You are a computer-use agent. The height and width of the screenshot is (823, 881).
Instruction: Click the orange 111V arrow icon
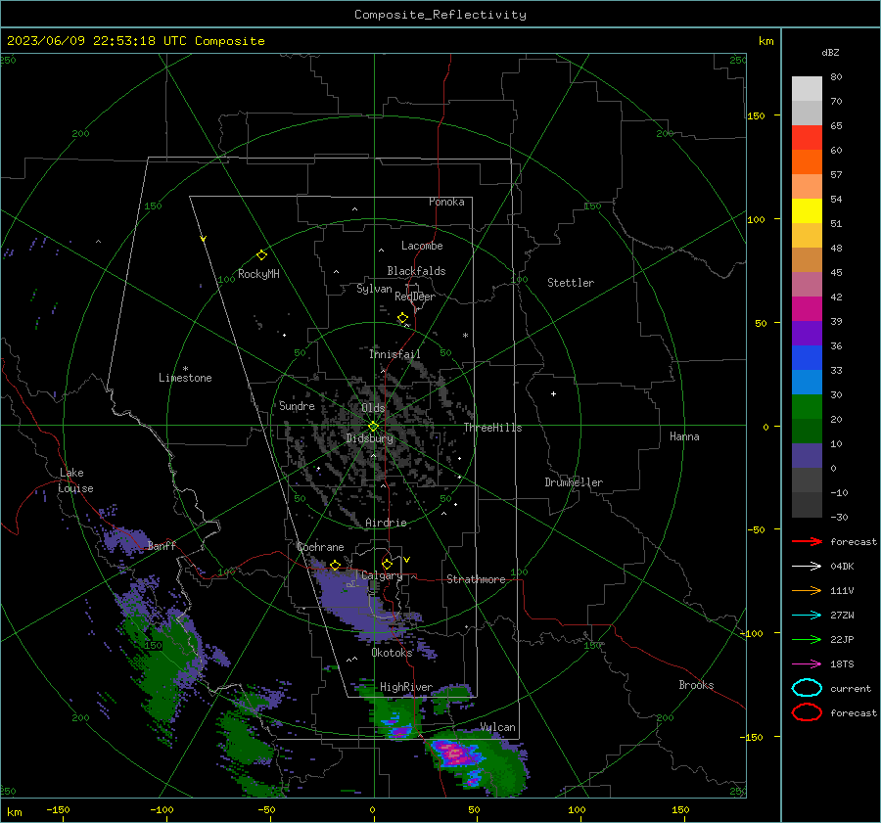pyautogui.click(x=807, y=590)
